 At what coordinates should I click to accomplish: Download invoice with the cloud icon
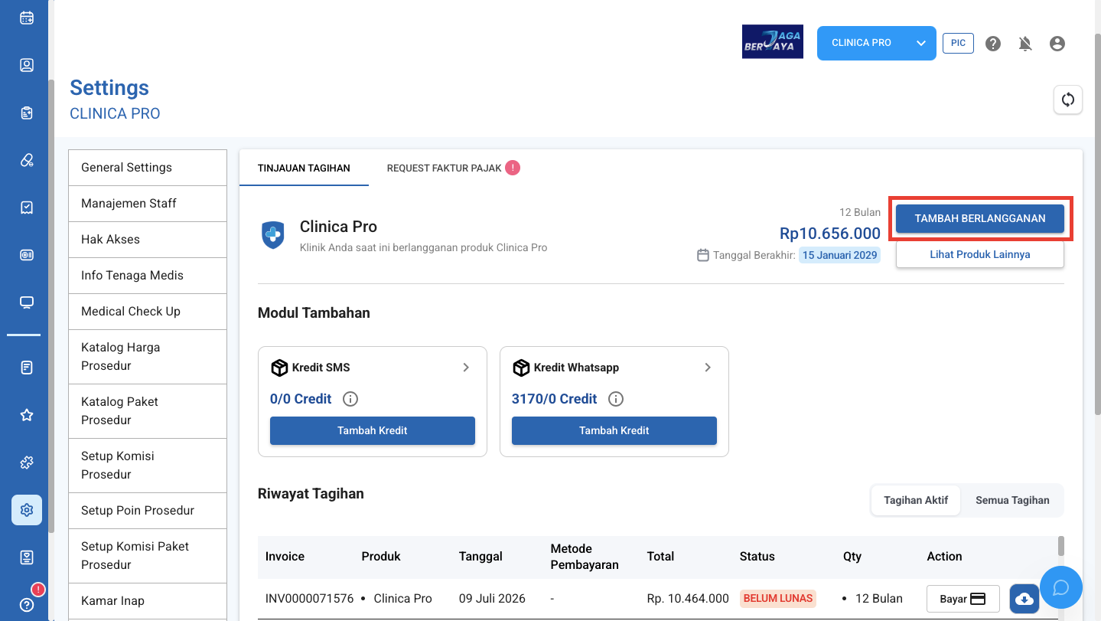pyautogui.click(x=1024, y=599)
